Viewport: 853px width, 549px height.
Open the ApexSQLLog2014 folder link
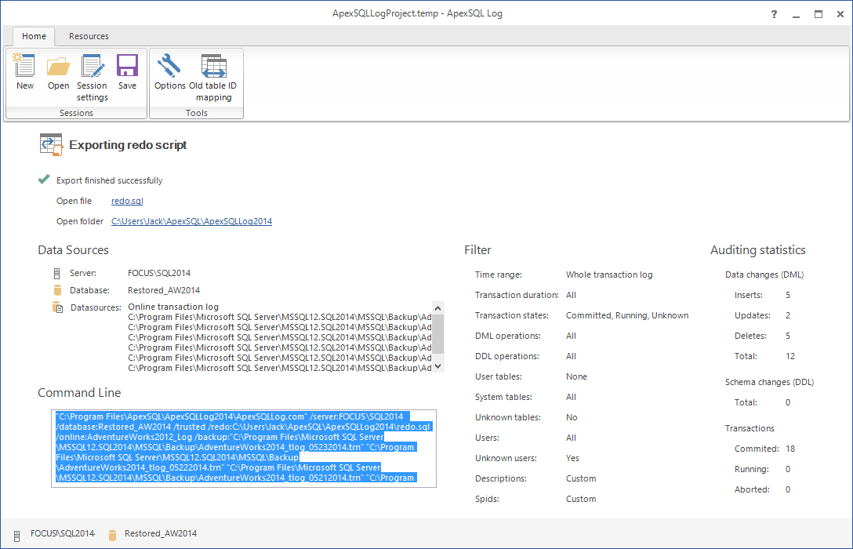[x=191, y=221]
